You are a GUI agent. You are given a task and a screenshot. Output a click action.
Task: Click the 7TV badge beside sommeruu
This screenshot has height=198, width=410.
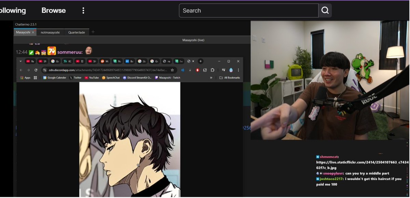pyautogui.click(x=52, y=51)
